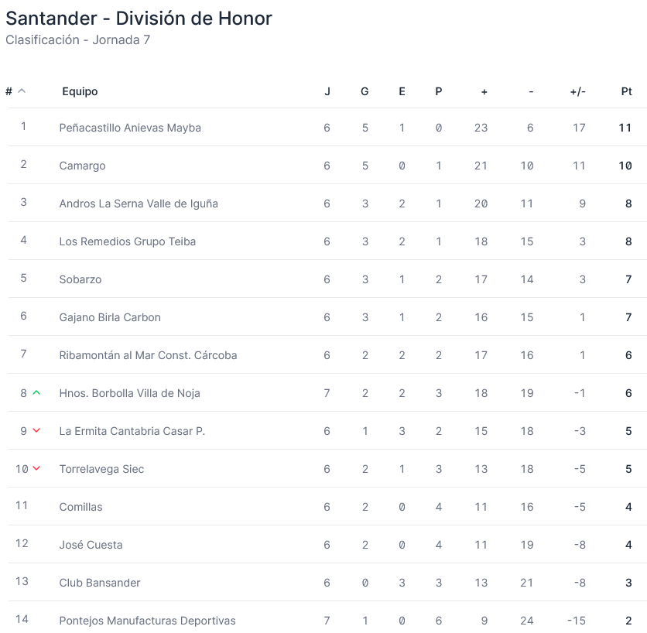Select the Sobarzo team
Screen dimensions: 647x633
point(80,279)
